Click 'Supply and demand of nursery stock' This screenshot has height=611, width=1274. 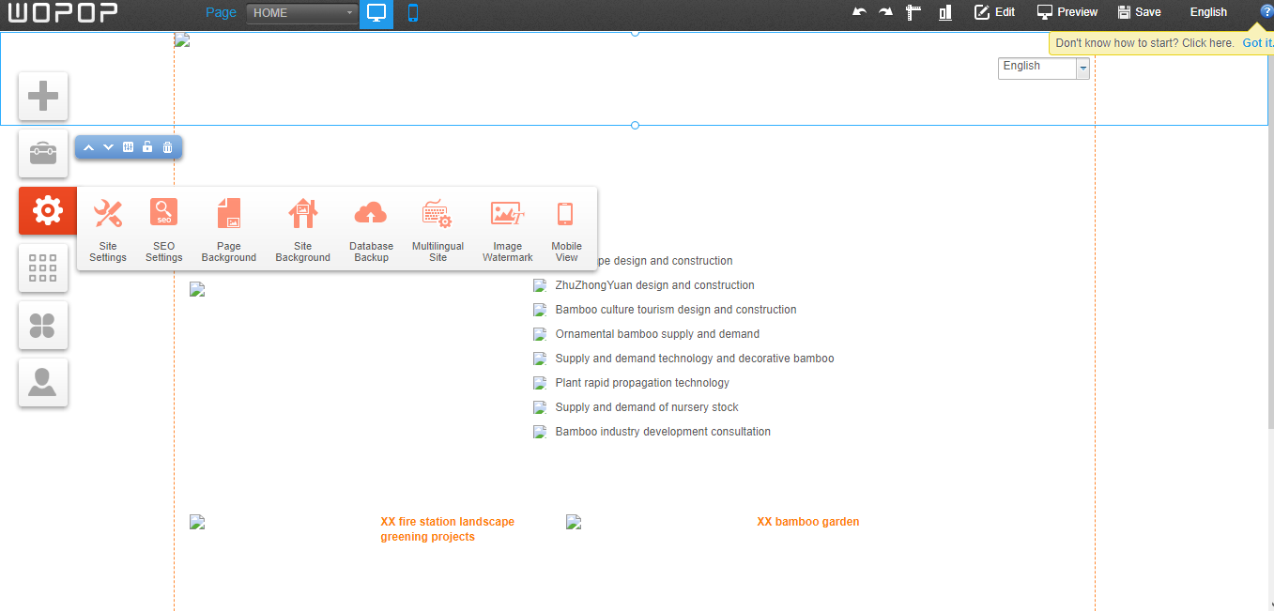point(647,407)
